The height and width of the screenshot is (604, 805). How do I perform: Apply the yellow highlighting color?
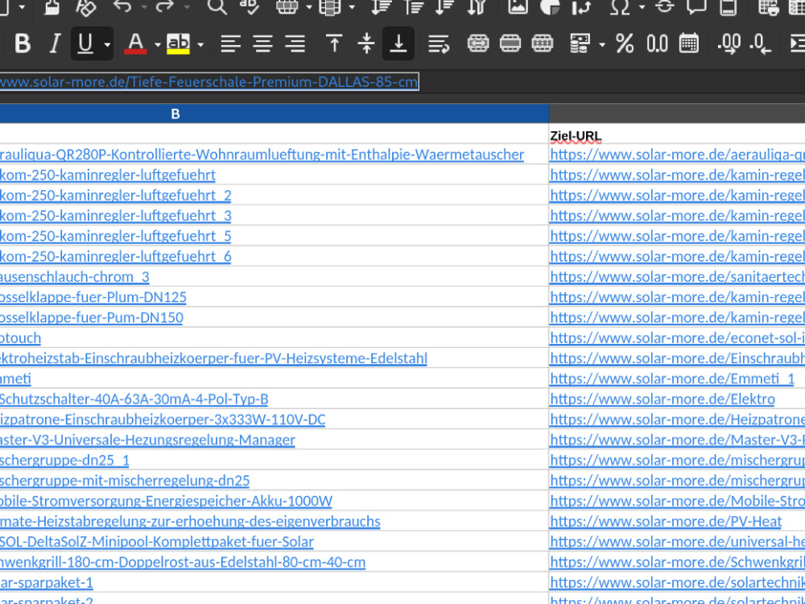click(178, 43)
